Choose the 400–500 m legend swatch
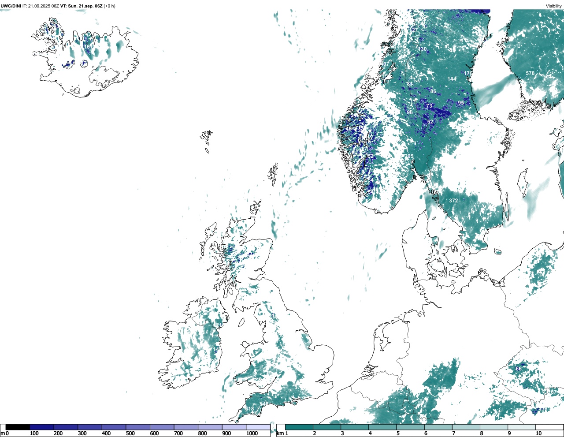This screenshot has height=437, width=564. (x=114, y=427)
